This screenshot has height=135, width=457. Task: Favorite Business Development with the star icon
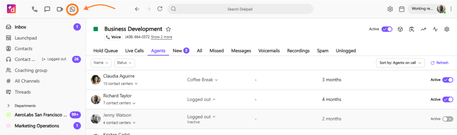click(x=168, y=29)
